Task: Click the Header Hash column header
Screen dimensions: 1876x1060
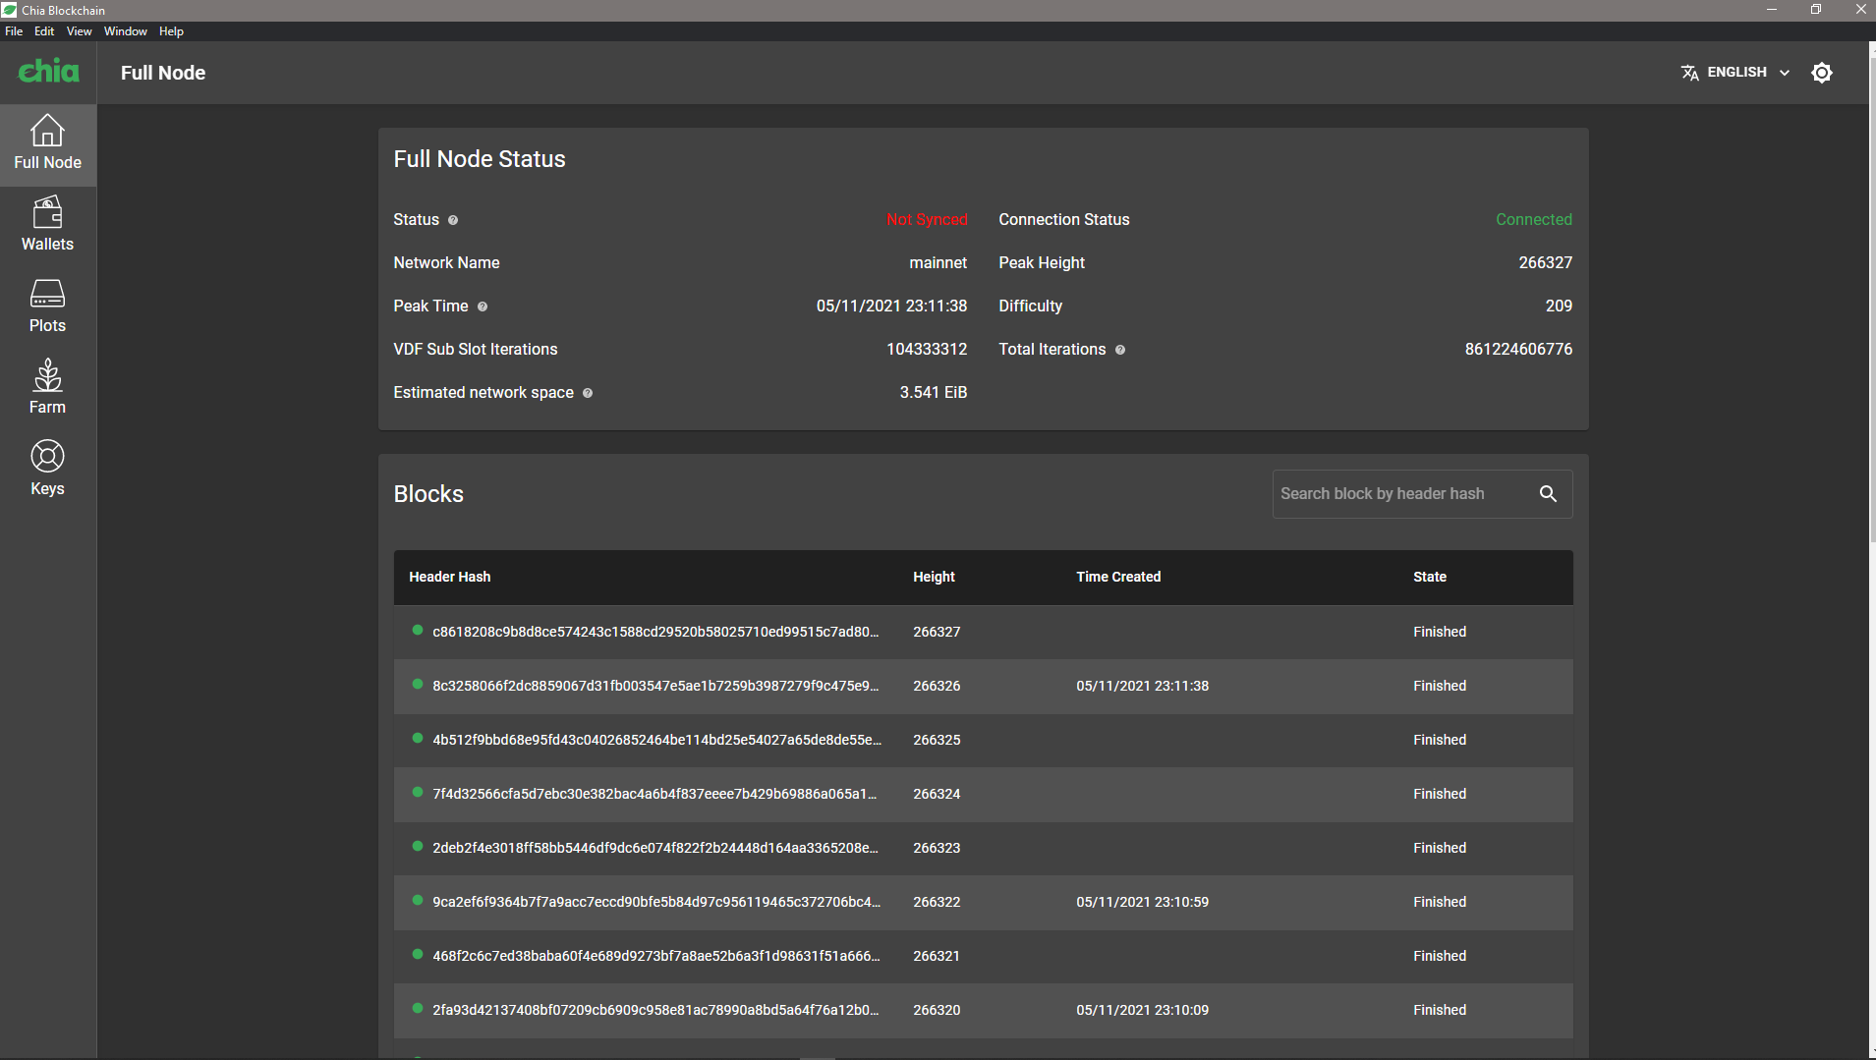Action: pyautogui.click(x=449, y=578)
